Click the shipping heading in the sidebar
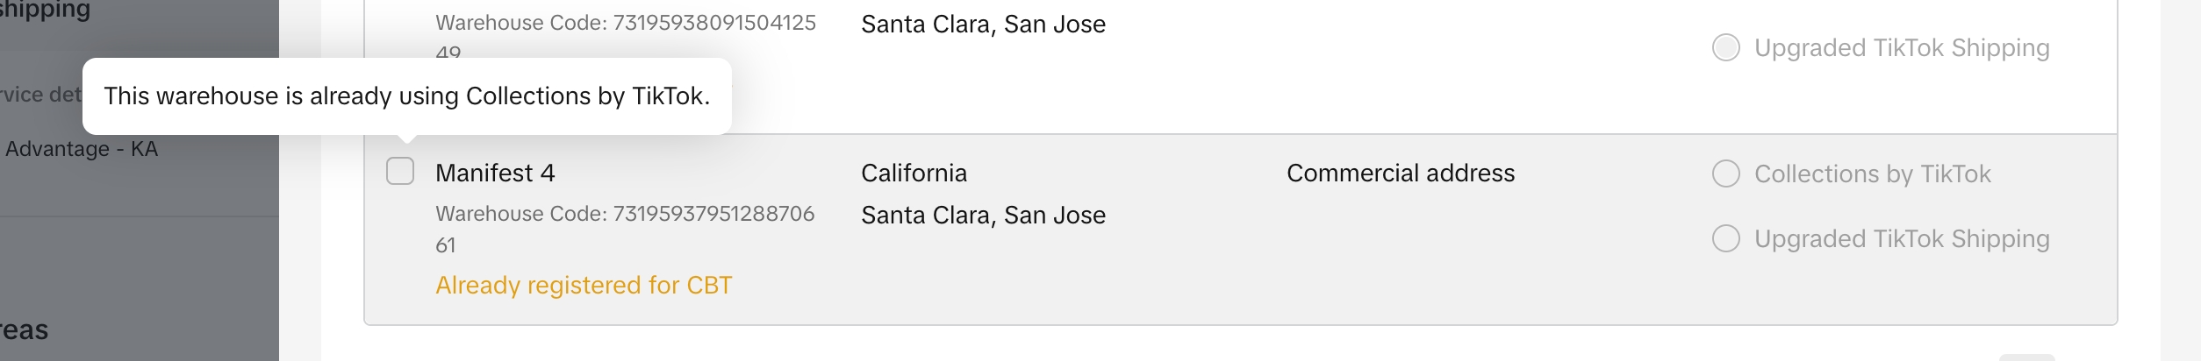 (45, 11)
